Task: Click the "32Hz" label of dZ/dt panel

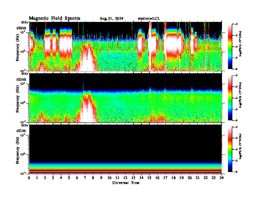Action: [x=25, y=125]
